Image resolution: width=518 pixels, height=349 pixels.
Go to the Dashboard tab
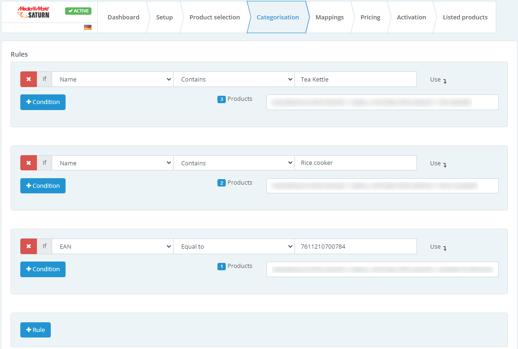[123, 17]
